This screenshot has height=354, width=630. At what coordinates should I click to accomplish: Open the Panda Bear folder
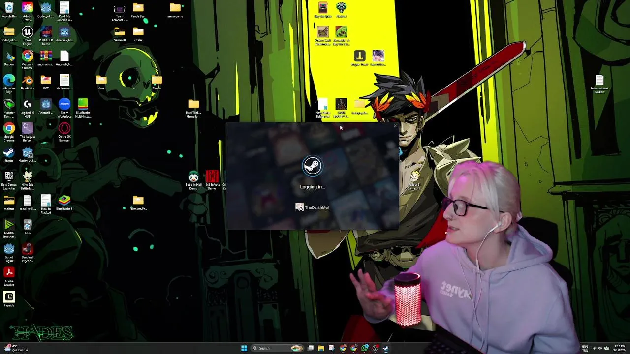click(x=138, y=10)
